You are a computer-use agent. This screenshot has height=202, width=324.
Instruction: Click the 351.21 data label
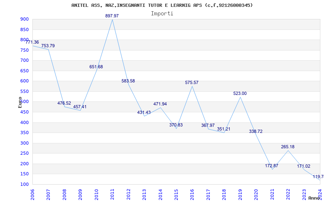(x=224, y=129)
